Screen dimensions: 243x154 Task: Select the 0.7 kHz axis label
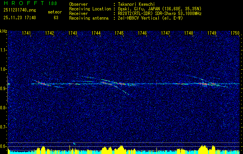3,127
